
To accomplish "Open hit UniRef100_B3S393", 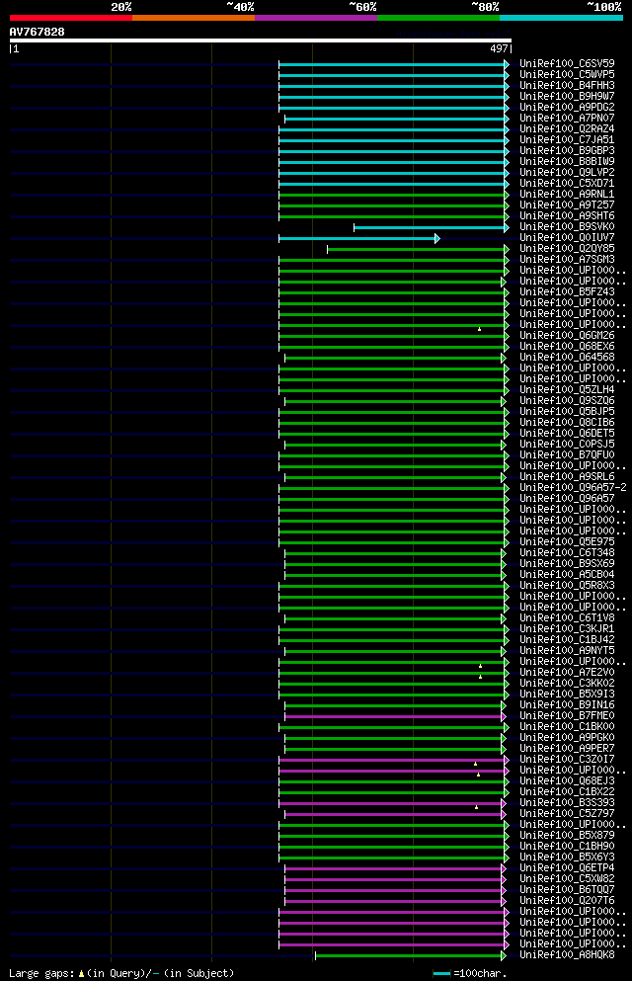I will [567, 803].
